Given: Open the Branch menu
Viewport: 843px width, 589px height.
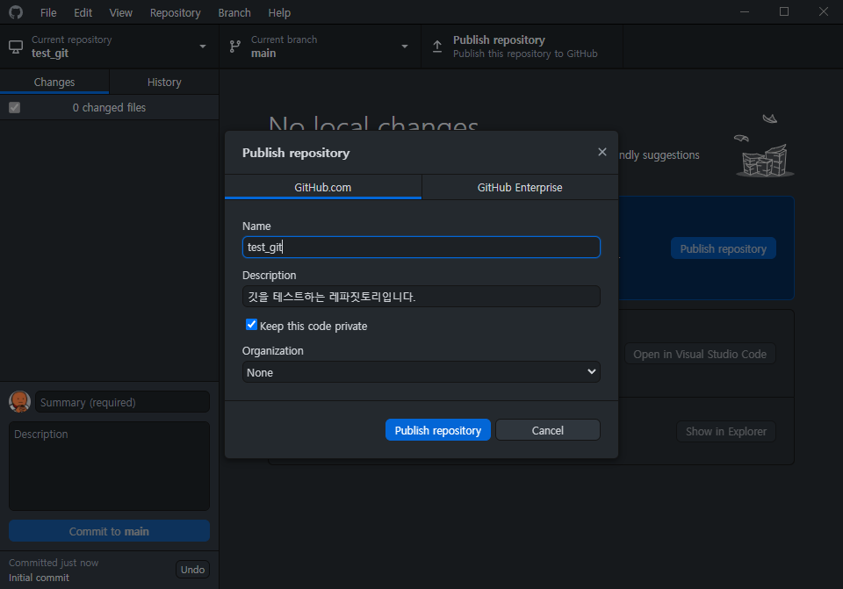Looking at the screenshot, I should coord(234,12).
